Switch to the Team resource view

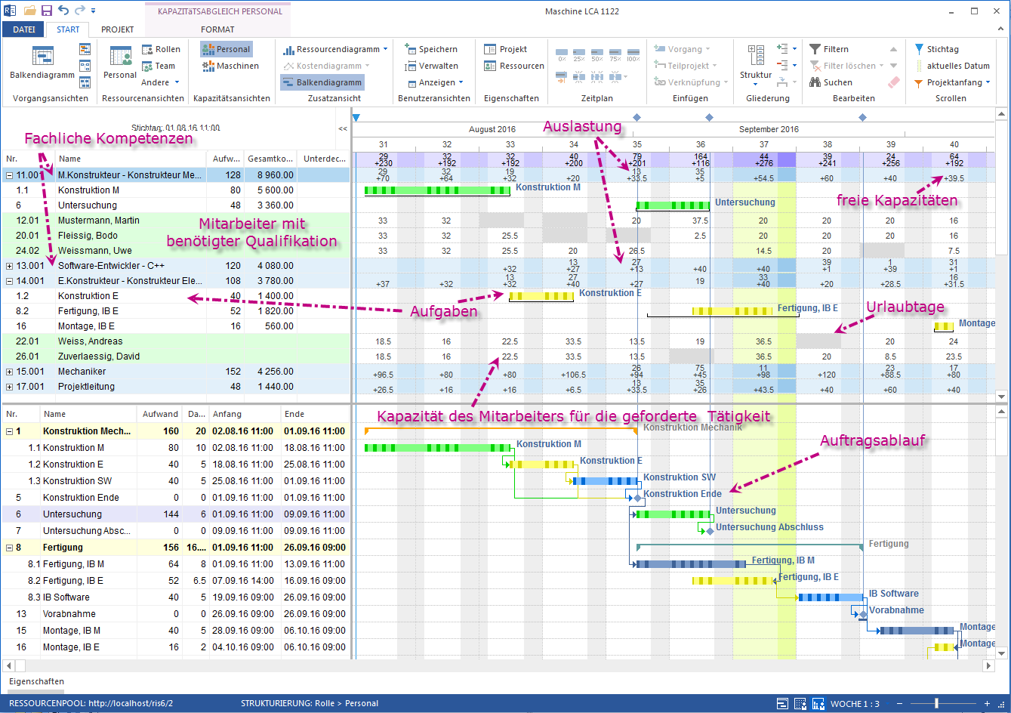tap(159, 66)
